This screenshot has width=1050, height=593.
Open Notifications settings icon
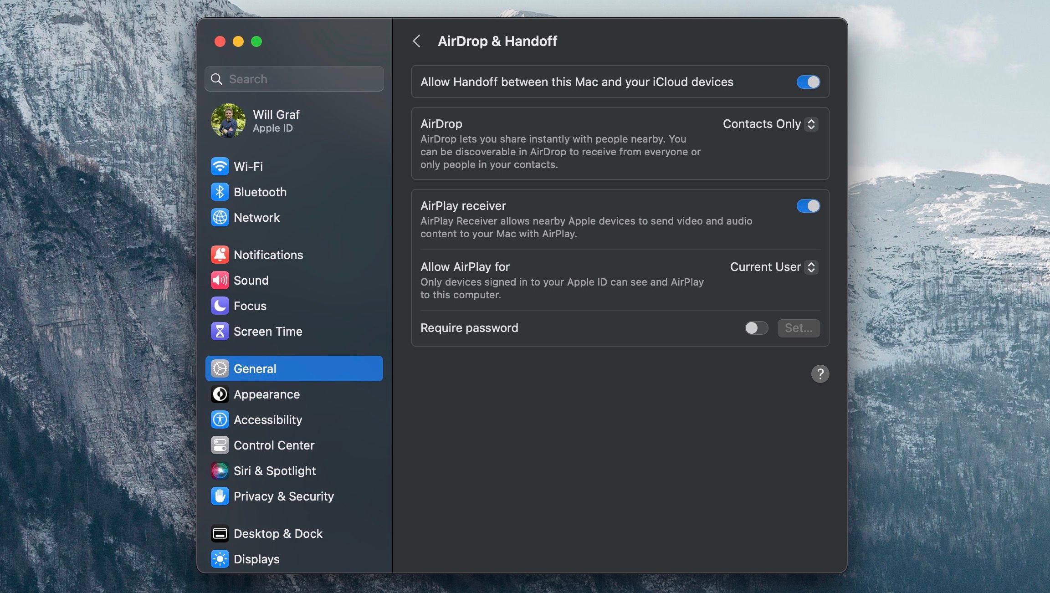220,255
